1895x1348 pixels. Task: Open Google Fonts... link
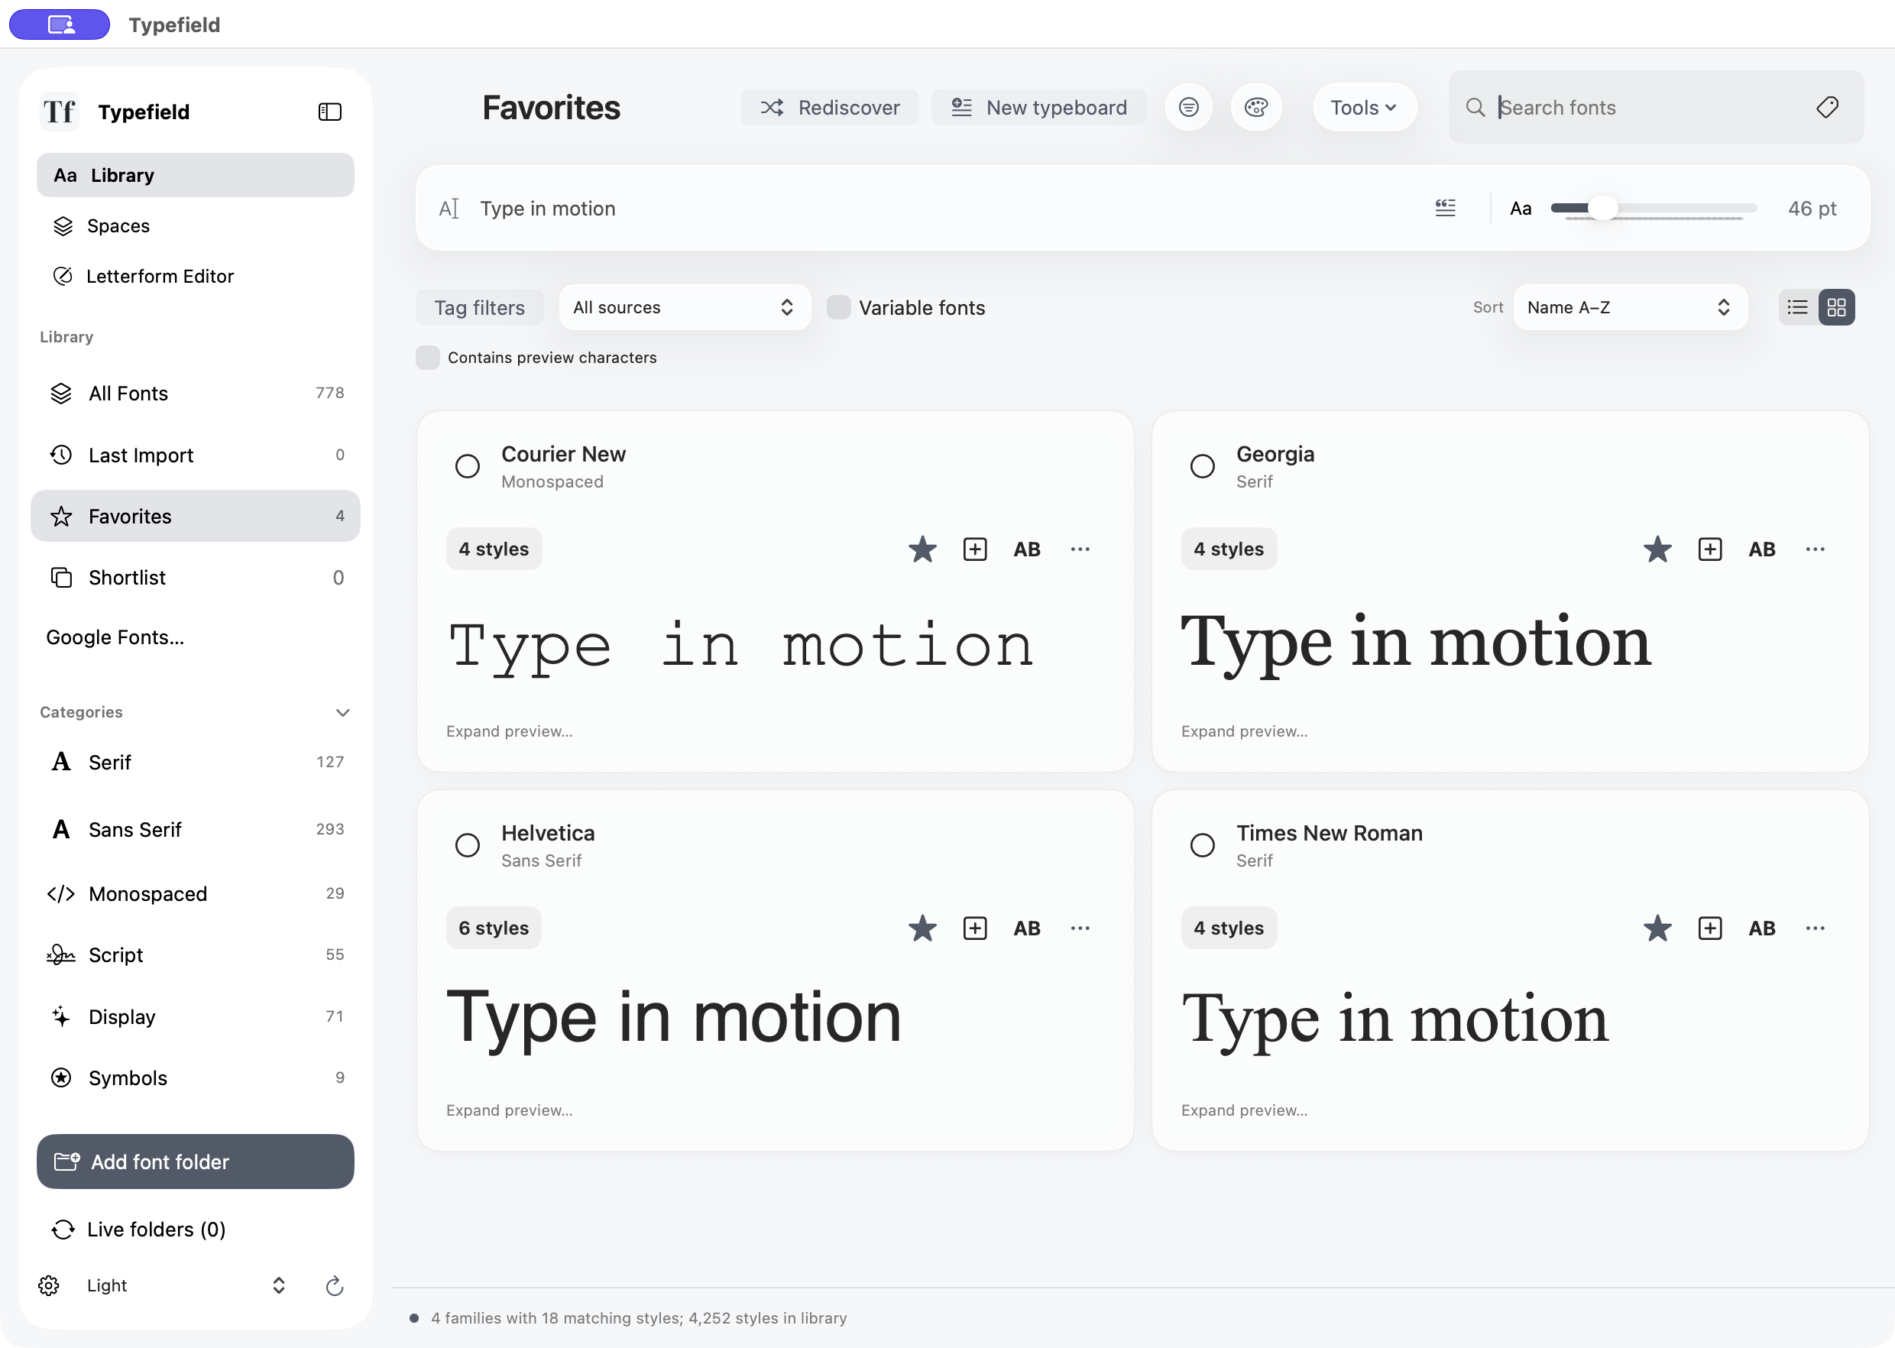[x=115, y=637]
